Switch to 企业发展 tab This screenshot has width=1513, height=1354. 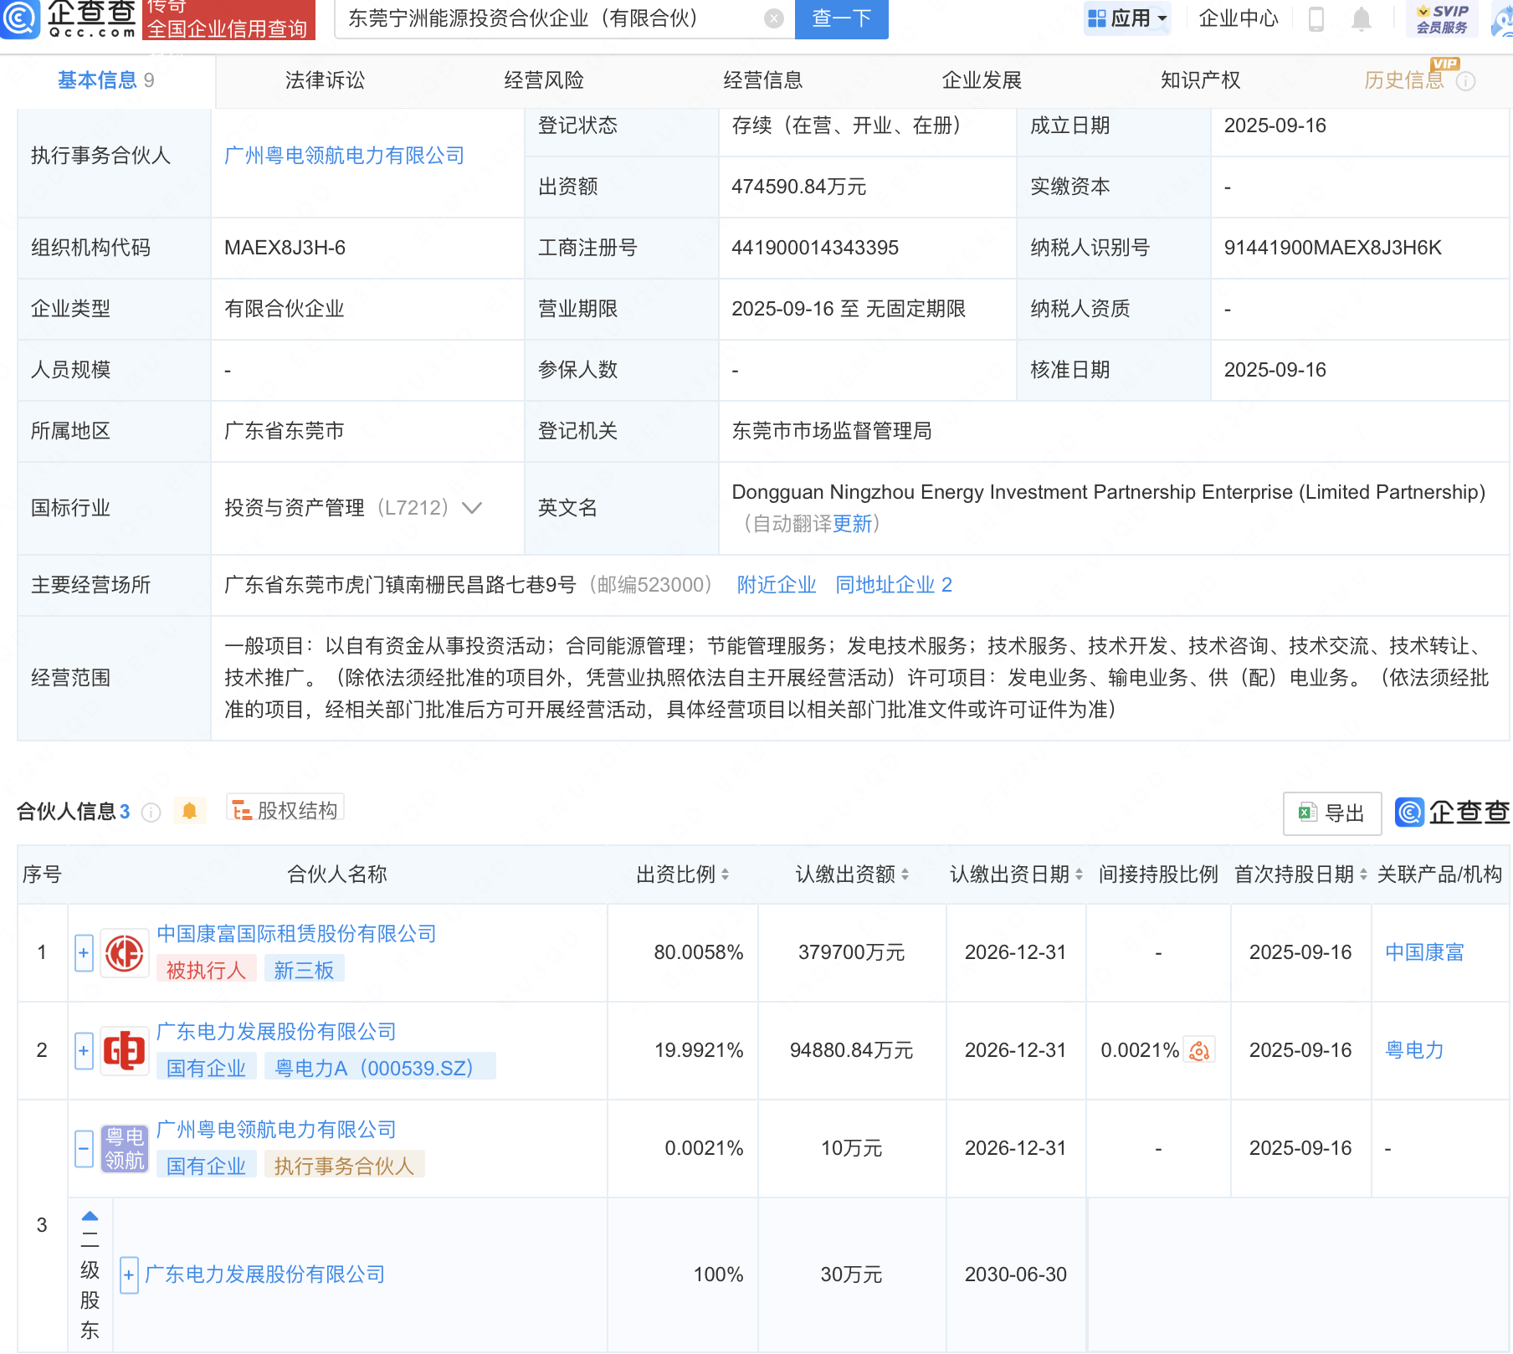[x=982, y=80]
